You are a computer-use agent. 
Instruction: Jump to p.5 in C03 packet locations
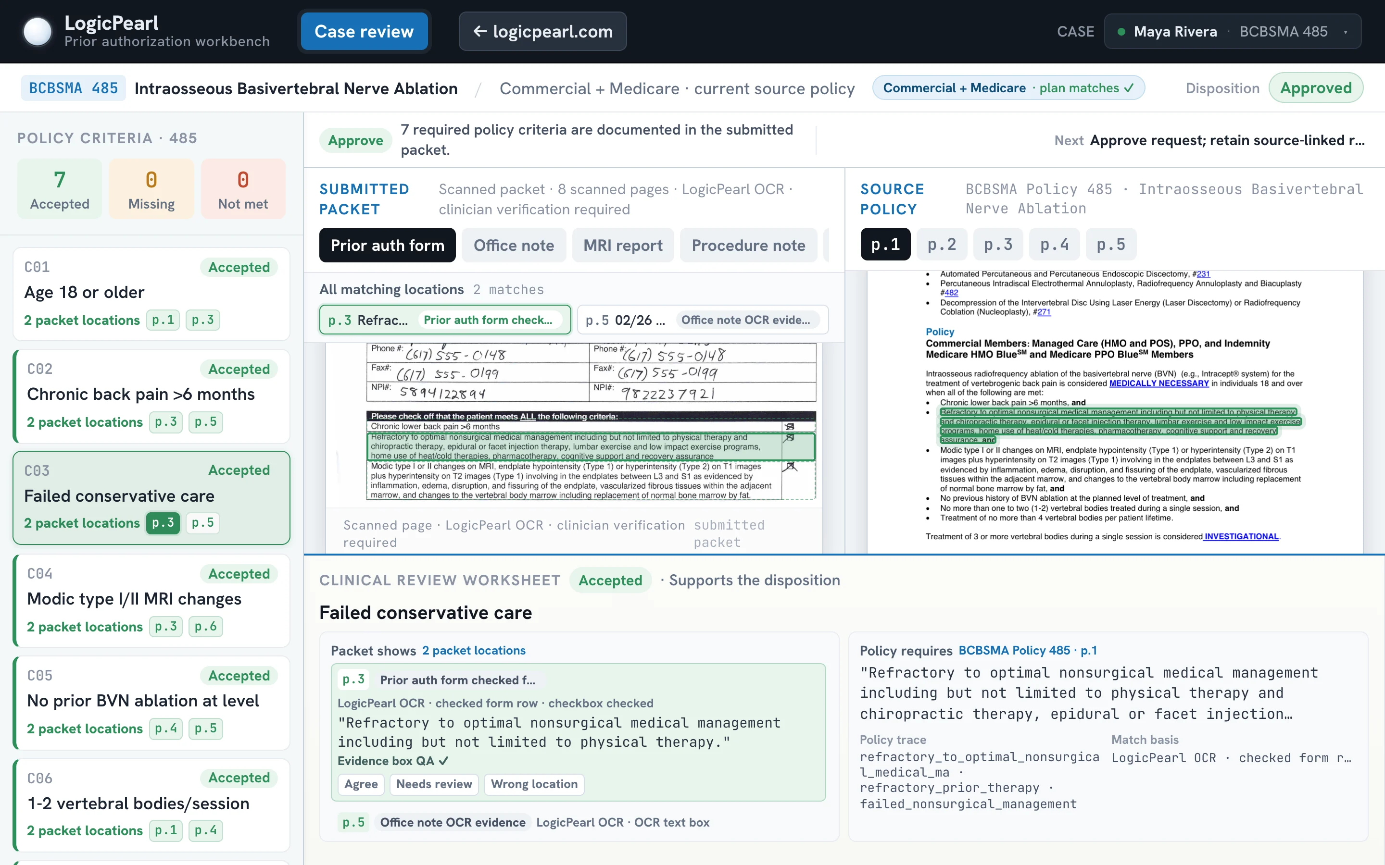click(x=202, y=523)
